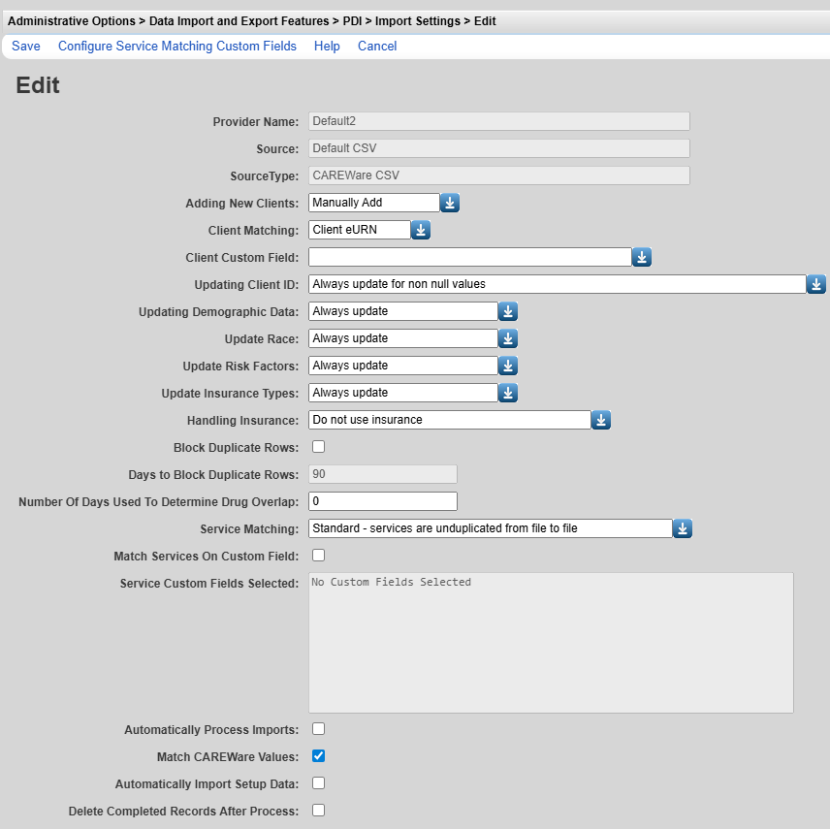This screenshot has height=829, width=830.
Task: Open Update Insurance Types dropdown arrow
Action: (508, 393)
